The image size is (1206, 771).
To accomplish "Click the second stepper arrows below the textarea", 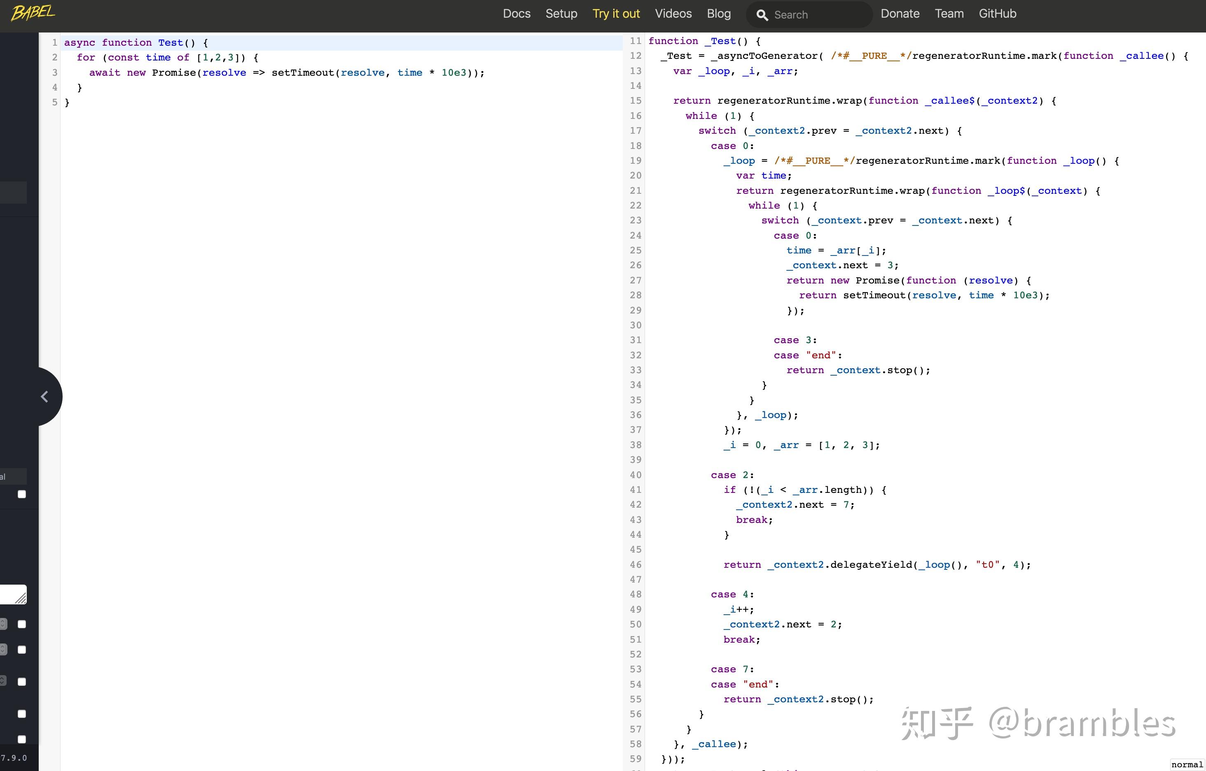I will click(x=3, y=649).
